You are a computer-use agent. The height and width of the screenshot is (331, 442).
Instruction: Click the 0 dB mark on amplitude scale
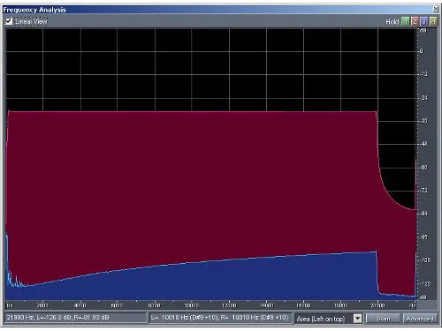tap(422, 51)
